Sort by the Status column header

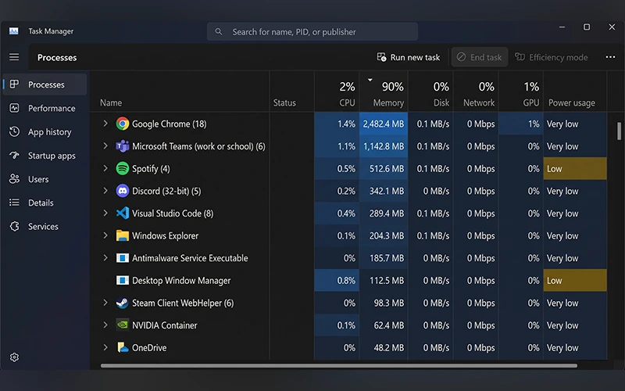click(x=291, y=91)
